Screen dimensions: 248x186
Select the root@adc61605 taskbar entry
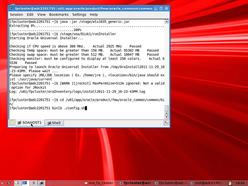(x=64, y=183)
